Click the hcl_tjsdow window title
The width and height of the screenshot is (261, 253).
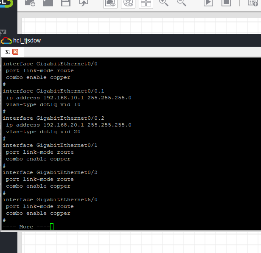click(x=27, y=40)
